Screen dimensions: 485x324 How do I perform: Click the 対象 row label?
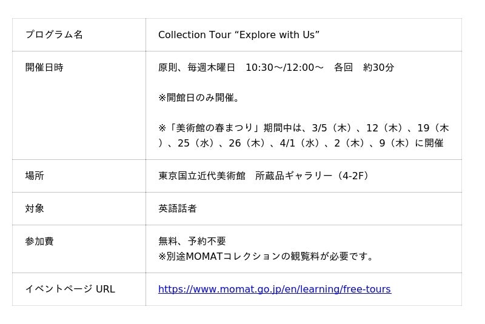pyautogui.click(x=35, y=209)
